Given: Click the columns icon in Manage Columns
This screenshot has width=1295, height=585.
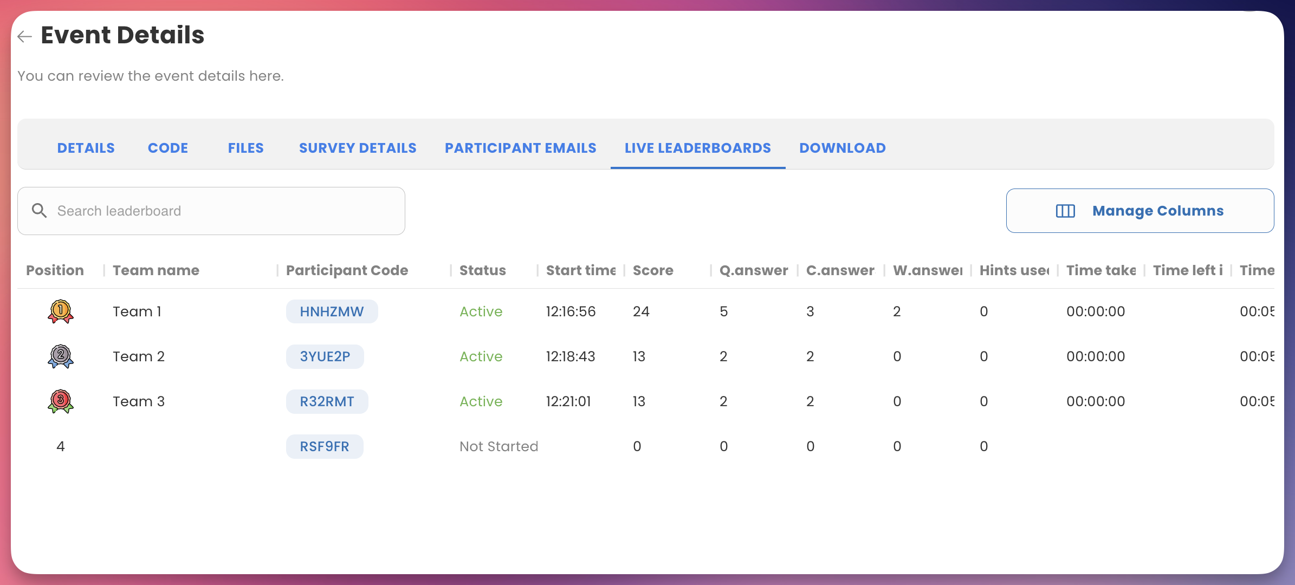Looking at the screenshot, I should [x=1065, y=211].
